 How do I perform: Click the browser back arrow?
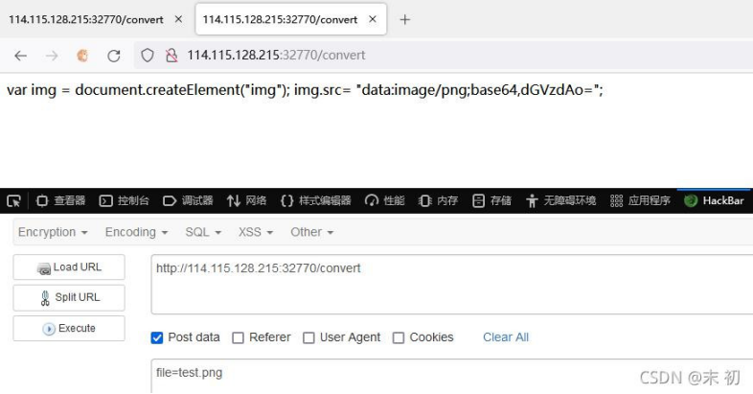point(21,56)
